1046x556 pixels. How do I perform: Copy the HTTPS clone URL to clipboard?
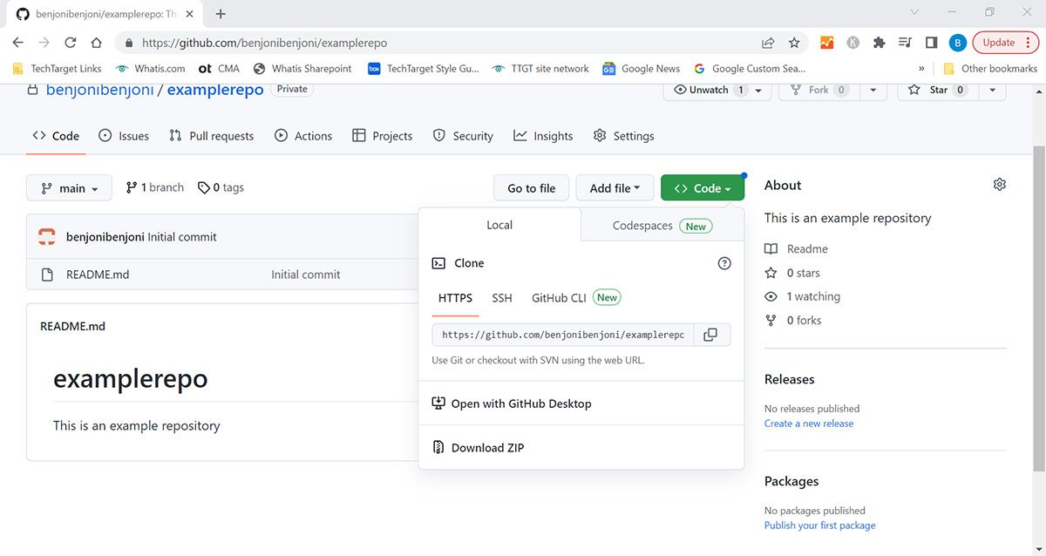pyautogui.click(x=711, y=335)
